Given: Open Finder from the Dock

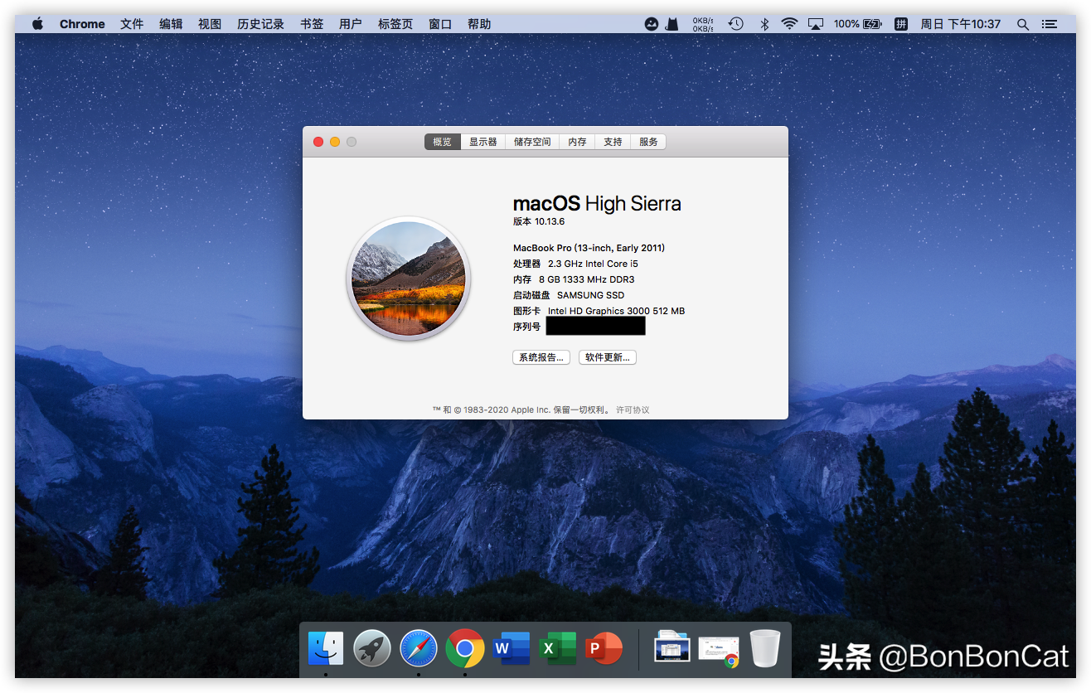Looking at the screenshot, I should [326, 648].
